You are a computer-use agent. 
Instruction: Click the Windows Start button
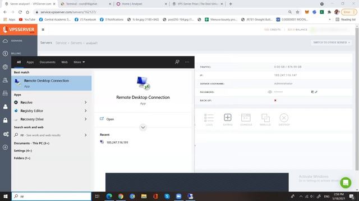(6, 196)
